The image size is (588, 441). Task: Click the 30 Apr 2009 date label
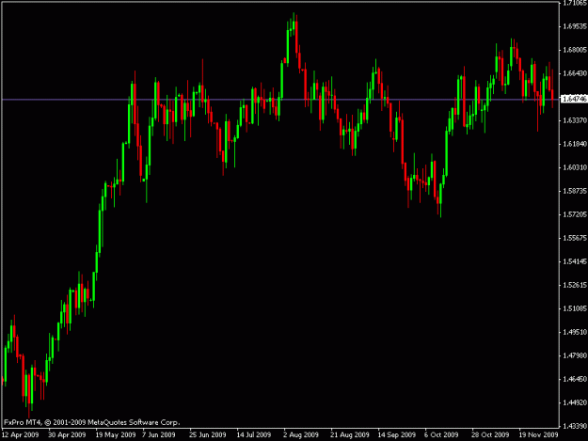tap(67, 435)
